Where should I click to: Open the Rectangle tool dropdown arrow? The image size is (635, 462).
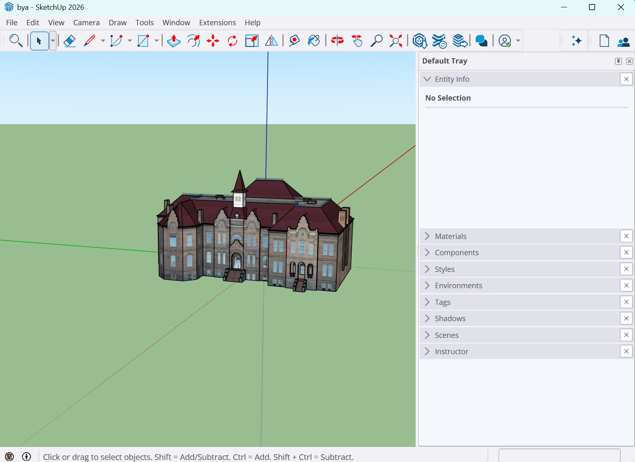pos(157,41)
